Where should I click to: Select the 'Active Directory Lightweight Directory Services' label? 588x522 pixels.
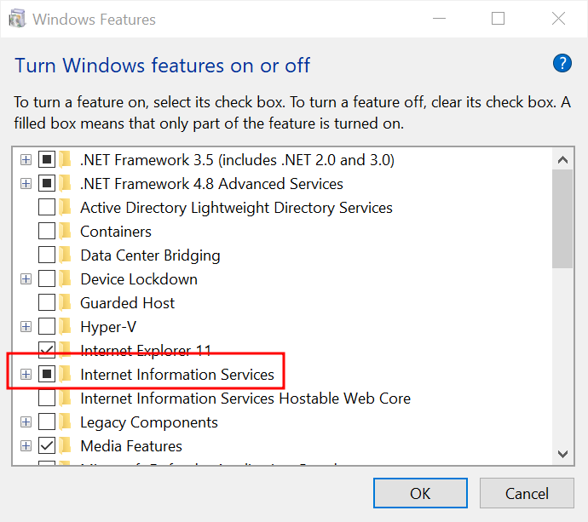(x=237, y=208)
